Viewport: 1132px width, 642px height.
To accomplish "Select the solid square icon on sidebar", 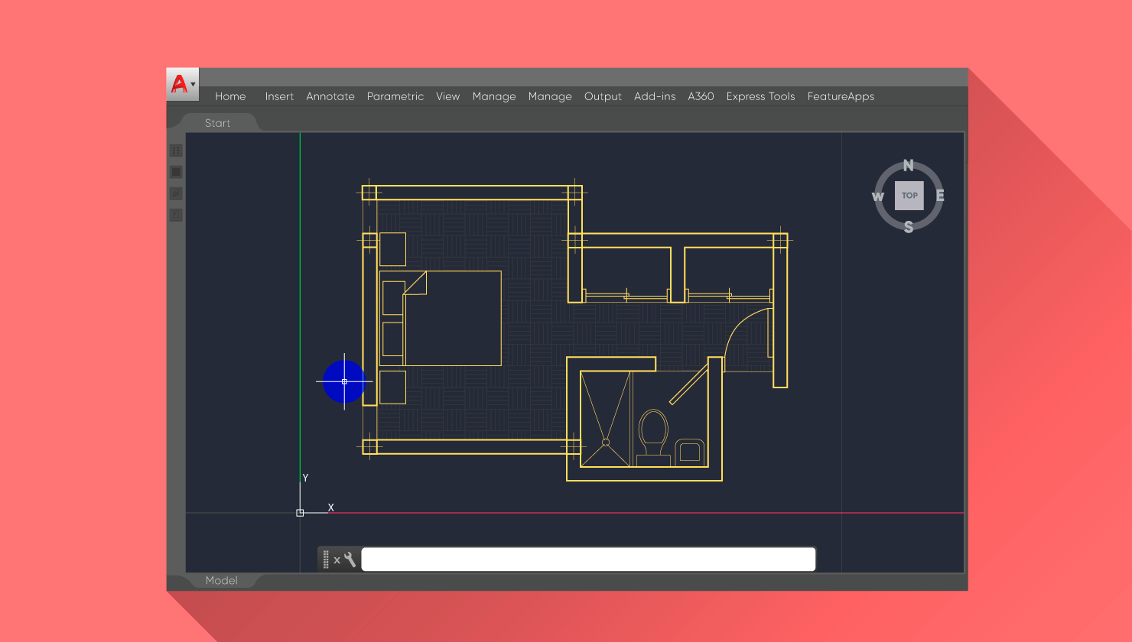I will tap(176, 171).
